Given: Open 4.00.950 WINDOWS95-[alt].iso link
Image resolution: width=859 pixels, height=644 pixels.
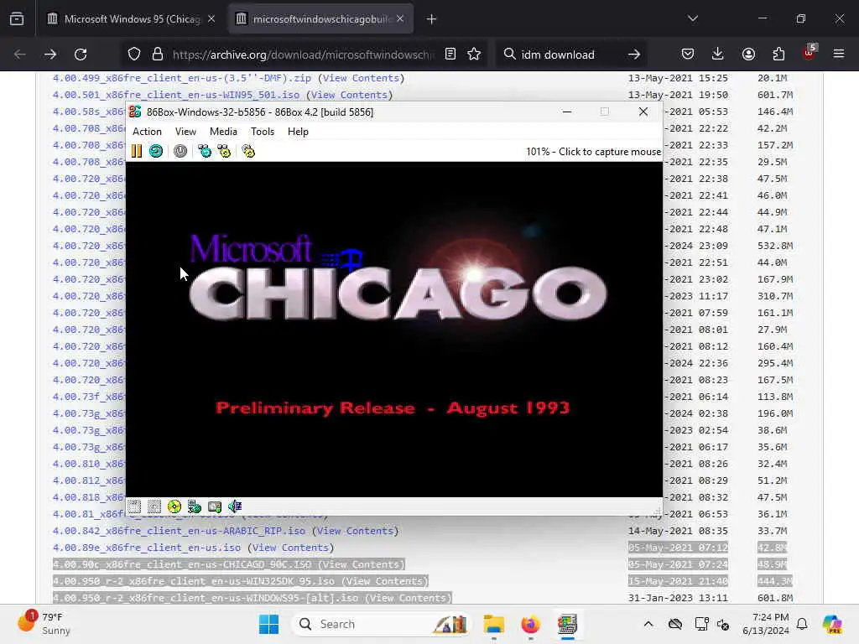Looking at the screenshot, I should click(x=206, y=598).
